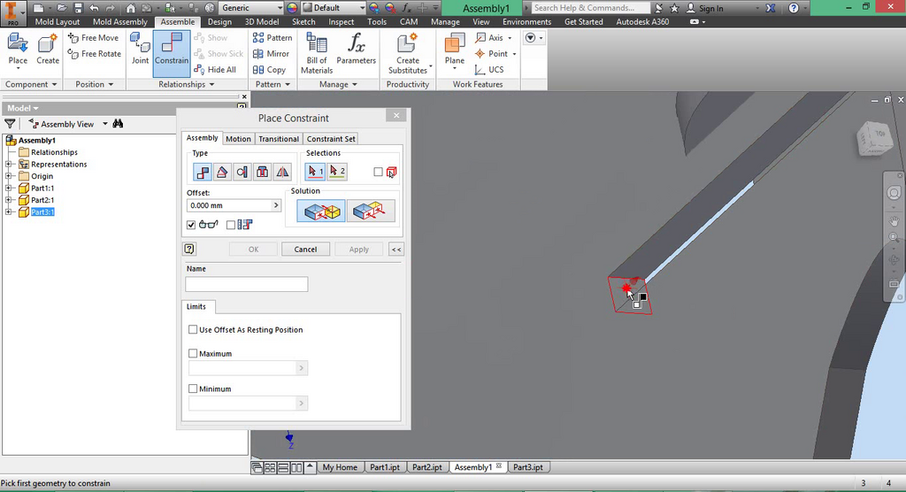The width and height of the screenshot is (906, 492).
Task: Open the Pattern component tool
Action: 273,37
